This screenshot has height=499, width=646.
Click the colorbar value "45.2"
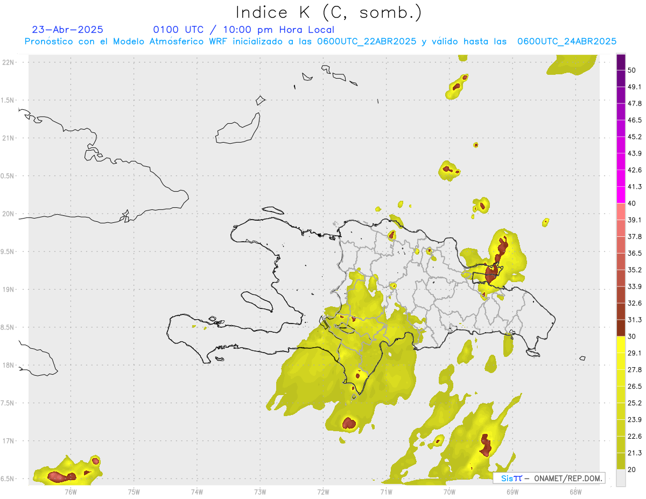pos(634,137)
